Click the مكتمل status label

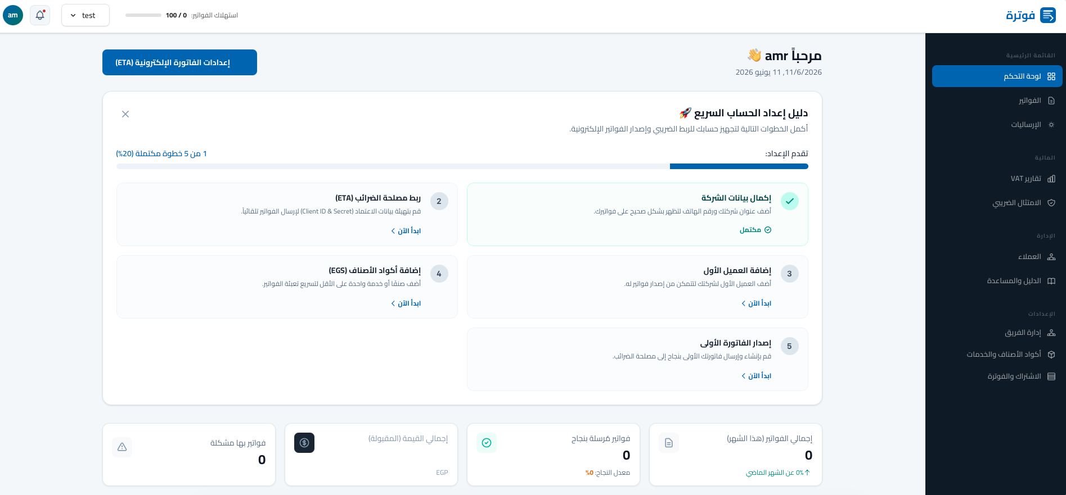point(755,230)
